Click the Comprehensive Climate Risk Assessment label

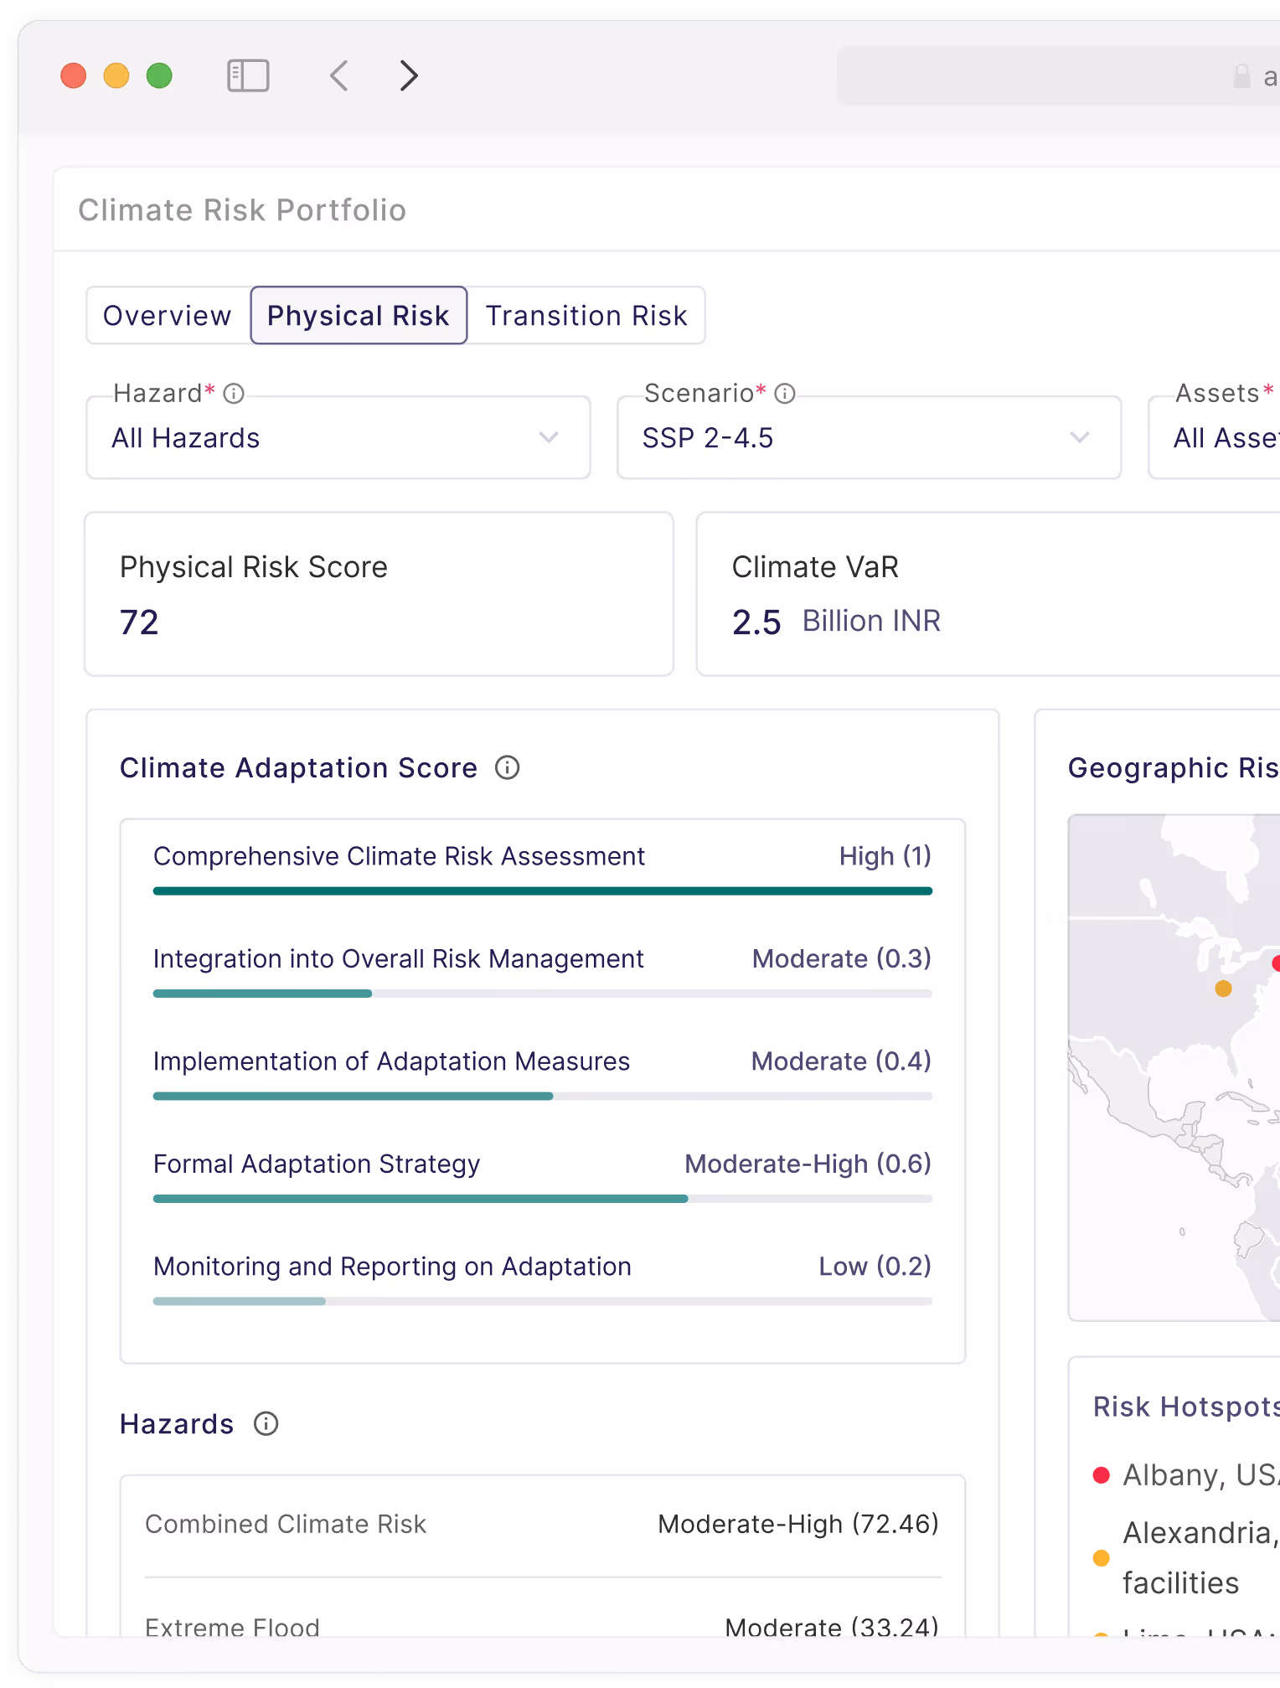point(399,856)
